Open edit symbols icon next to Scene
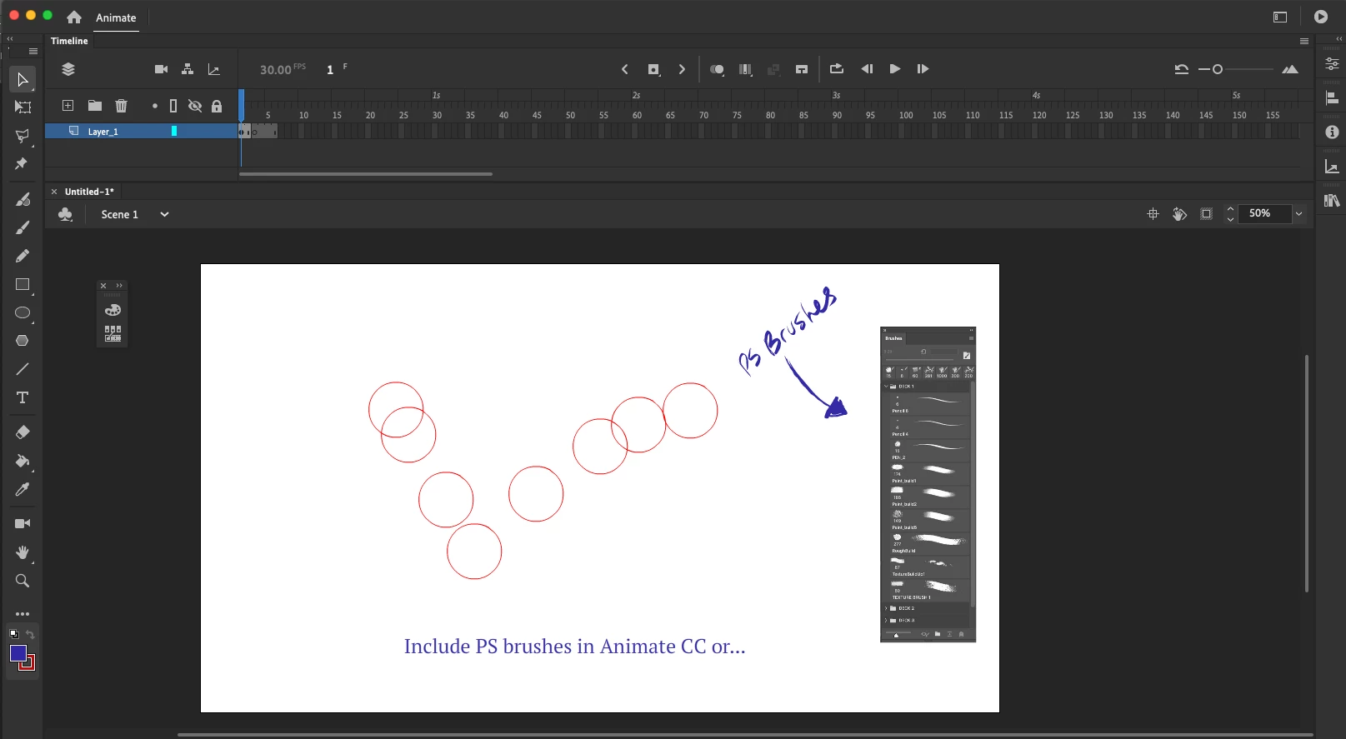 (x=65, y=214)
